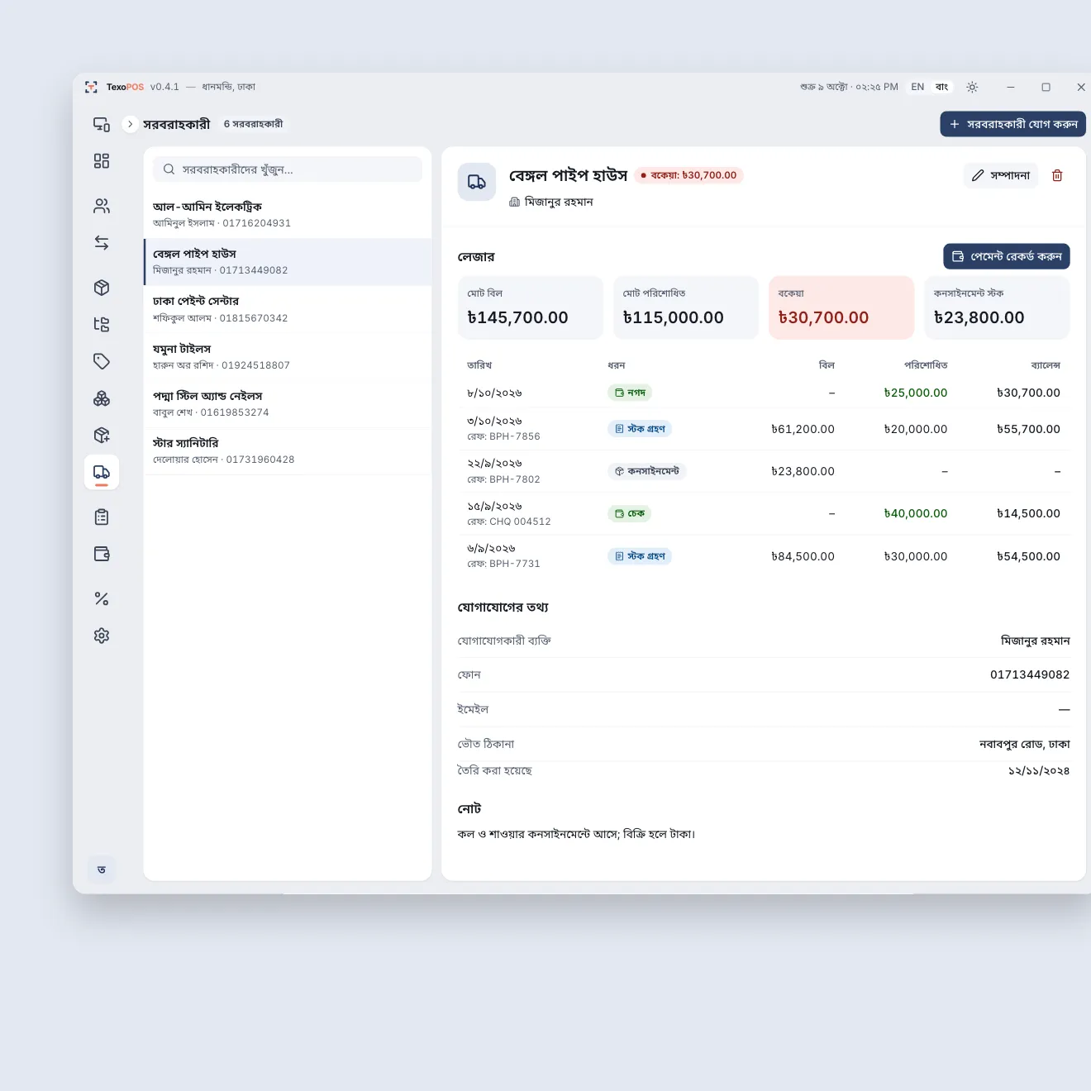
Task: Click the percent discount icon in sidebar
Action: click(102, 598)
